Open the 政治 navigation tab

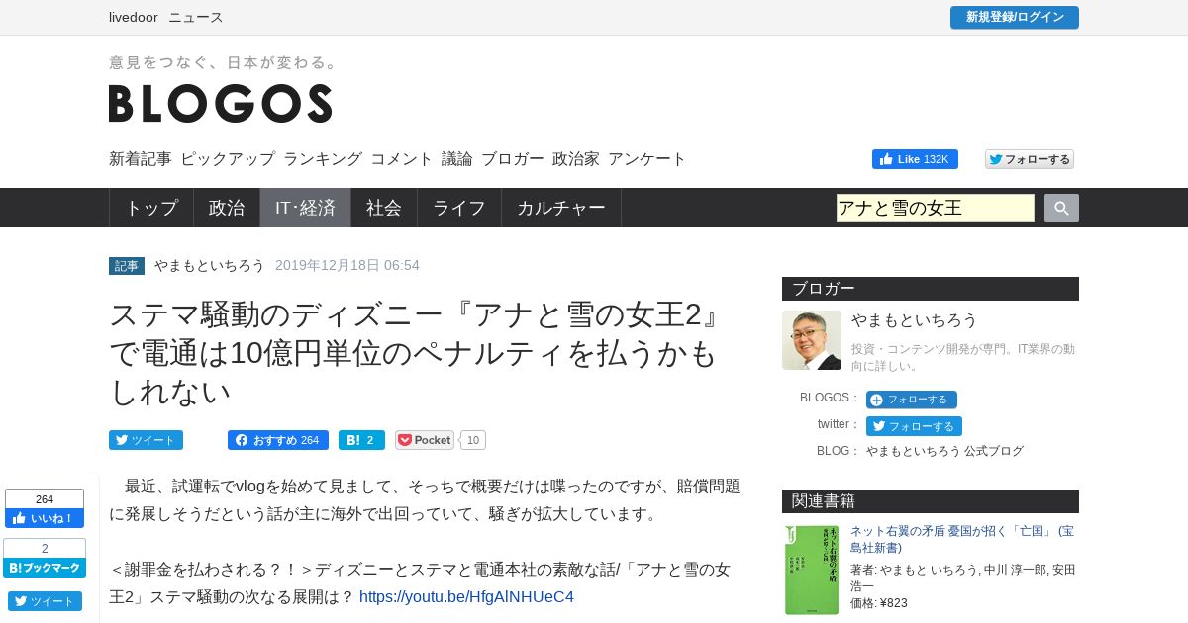227,208
